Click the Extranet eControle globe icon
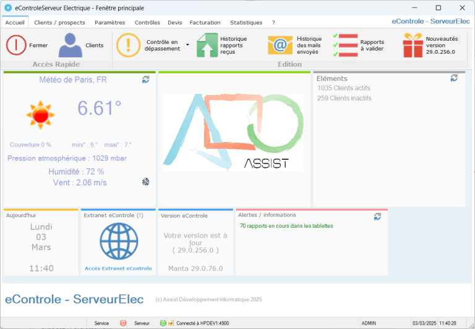Screen dimensions: 475x329 [119, 241]
